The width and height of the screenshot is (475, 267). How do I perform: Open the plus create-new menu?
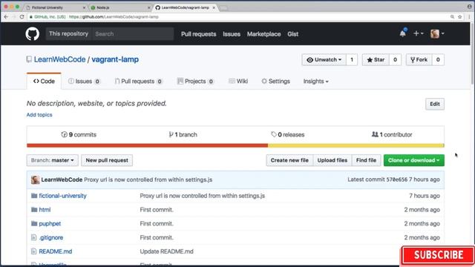coord(419,33)
